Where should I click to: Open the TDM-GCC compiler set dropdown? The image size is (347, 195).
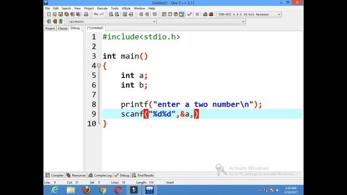249,15
